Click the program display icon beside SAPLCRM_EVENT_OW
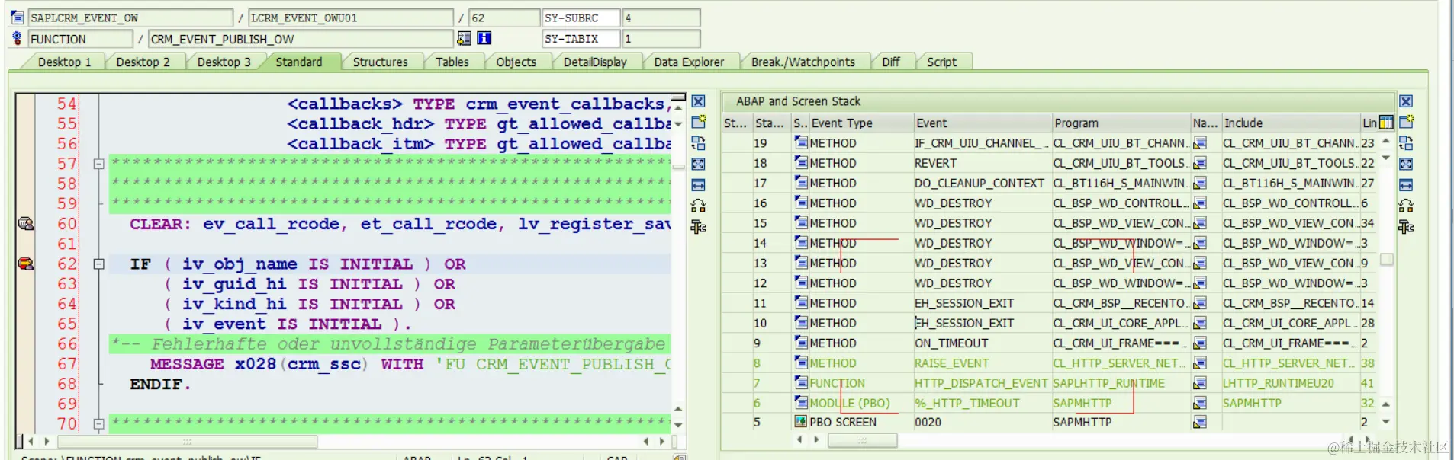The image size is (1454, 460). point(17,17)
